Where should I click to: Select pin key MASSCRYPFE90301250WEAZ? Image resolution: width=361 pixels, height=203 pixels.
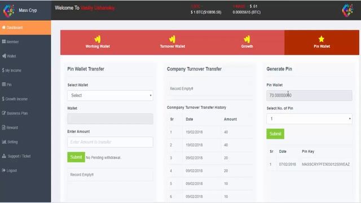click(x=325, y=164)
